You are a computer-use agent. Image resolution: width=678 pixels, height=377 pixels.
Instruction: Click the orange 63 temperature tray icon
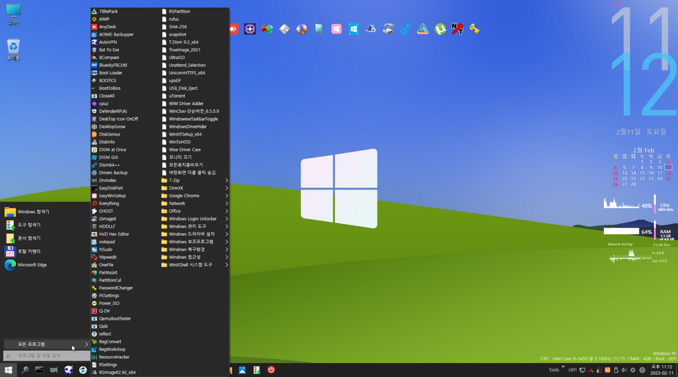pos(608,370)
